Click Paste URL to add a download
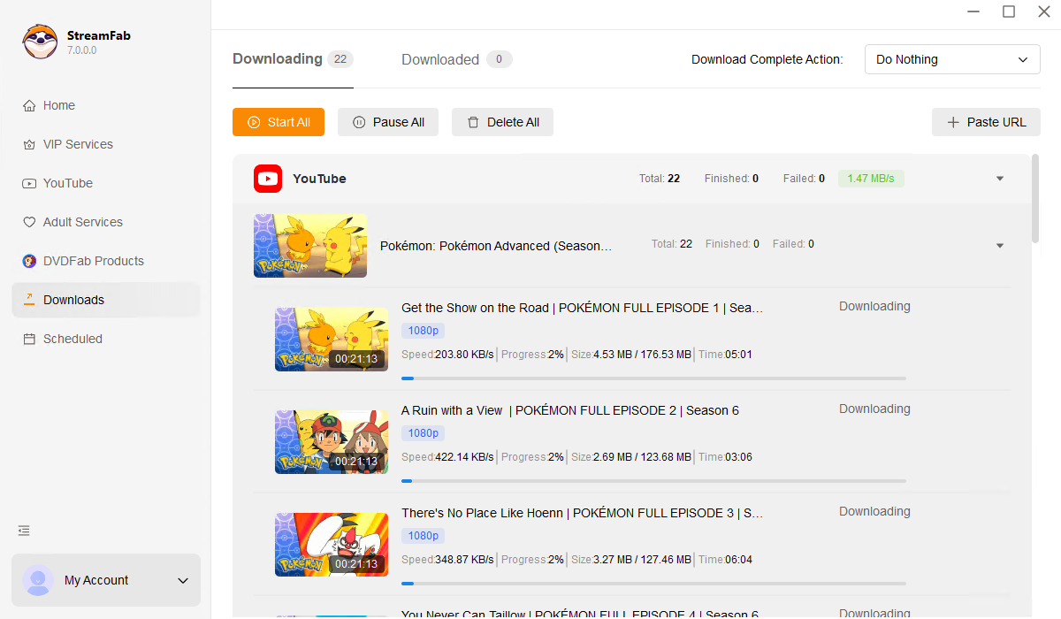 coord(986,122)
